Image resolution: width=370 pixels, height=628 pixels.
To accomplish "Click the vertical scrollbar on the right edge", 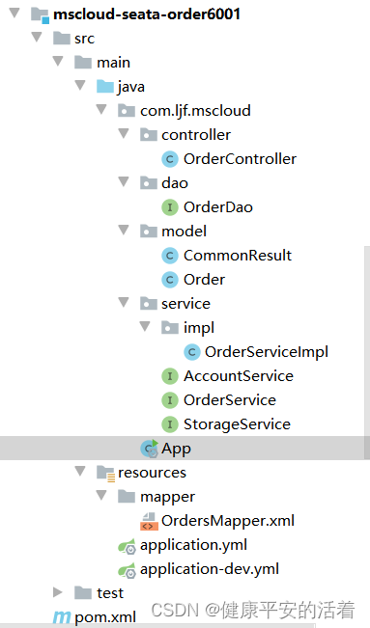I will coord(367,352).
